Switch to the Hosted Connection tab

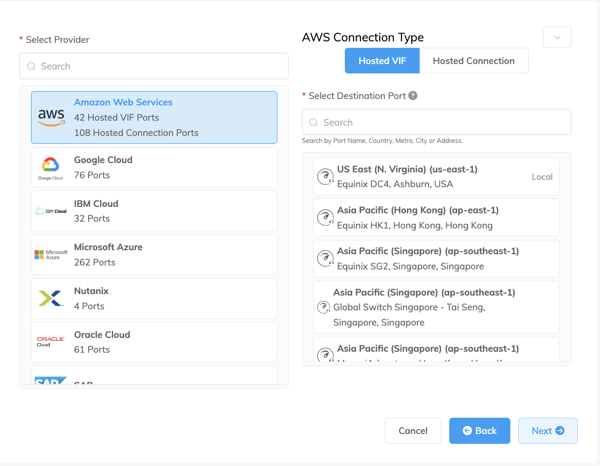pyautogui.click(x=473, y=61)
